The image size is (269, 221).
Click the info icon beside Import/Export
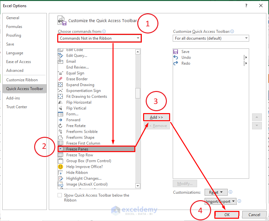point(239,201)
